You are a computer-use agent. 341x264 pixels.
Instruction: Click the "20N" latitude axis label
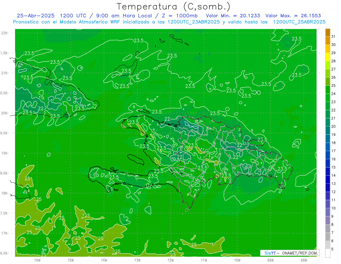pos(4,113)
